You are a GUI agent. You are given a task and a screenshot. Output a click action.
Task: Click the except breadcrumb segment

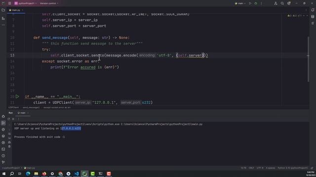coord(57,108)
